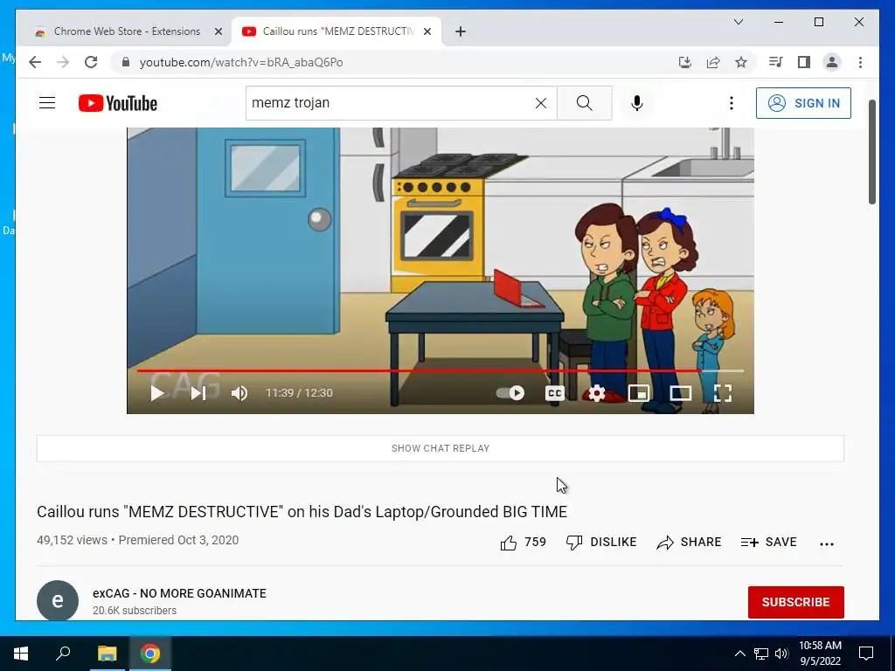This screenshot has width=895, height=671.
Task: Start voice search with the microphone icon
Action: [637, 103]
